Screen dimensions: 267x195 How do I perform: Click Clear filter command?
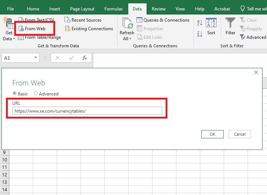[248, 20]
